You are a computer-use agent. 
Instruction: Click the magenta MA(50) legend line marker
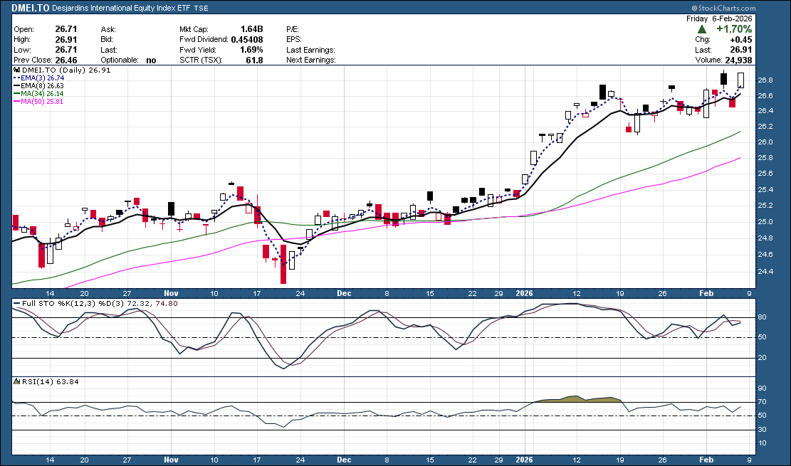(x=17, y=101)
